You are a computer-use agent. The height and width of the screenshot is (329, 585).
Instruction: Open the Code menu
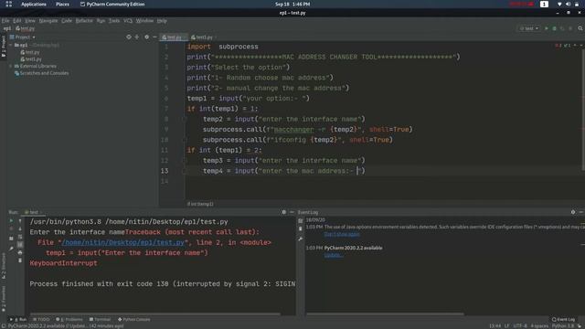tap(67, 21)
